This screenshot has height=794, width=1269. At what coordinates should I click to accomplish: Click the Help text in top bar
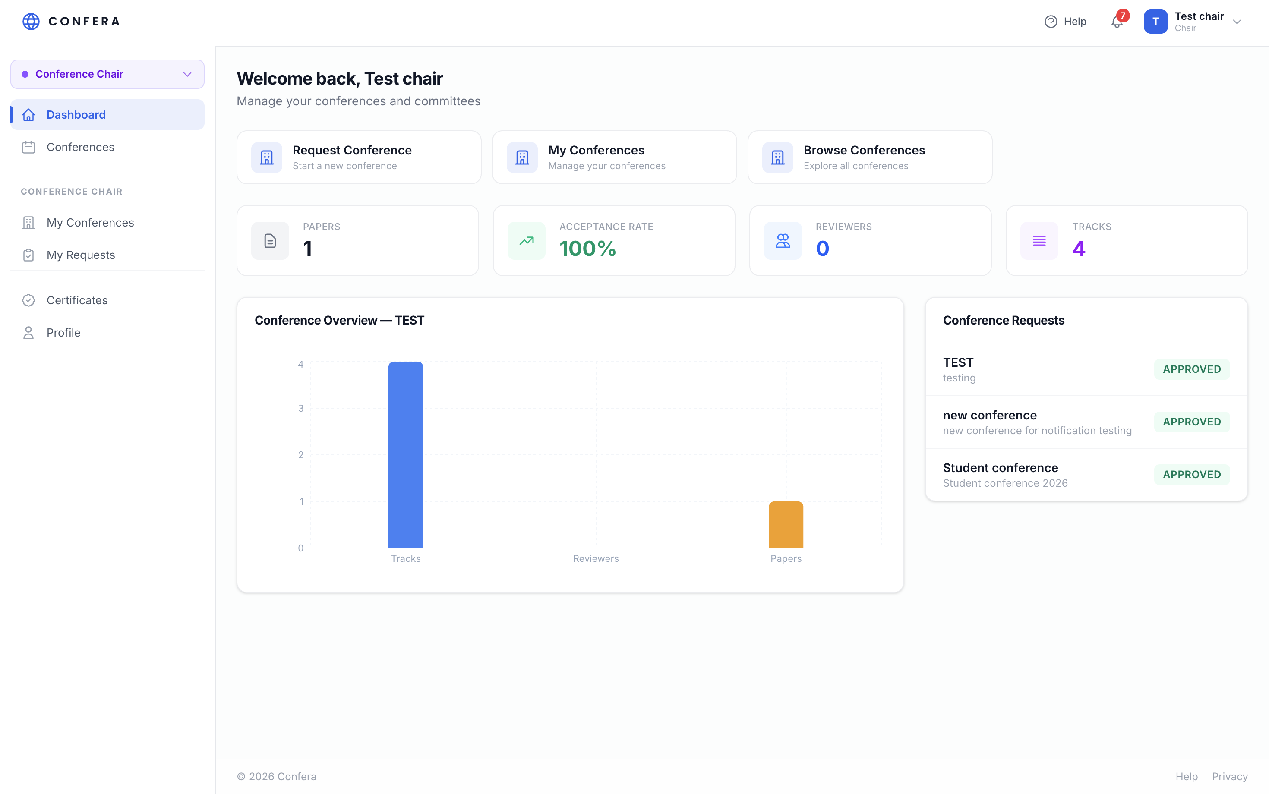[x=1075, y=22]
